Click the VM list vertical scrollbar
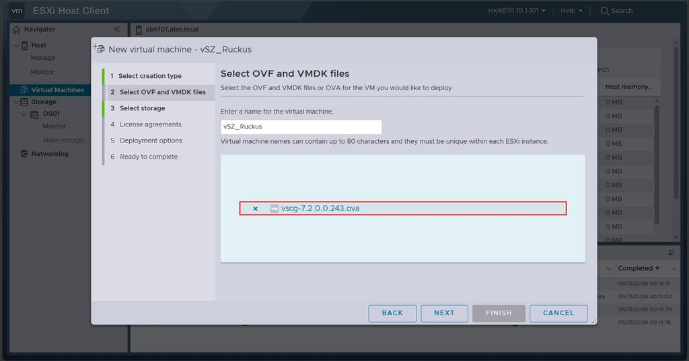This screenshot has height=361, width=689. click(657, 165)
